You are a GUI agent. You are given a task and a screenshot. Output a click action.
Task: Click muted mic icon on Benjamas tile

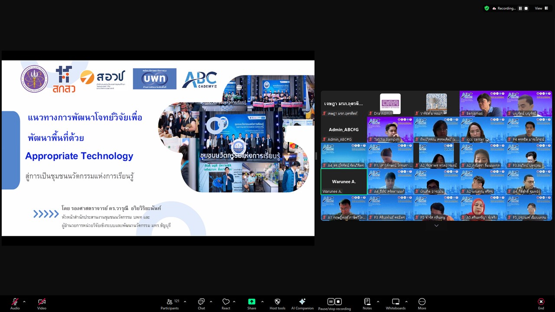click(463, 114)
